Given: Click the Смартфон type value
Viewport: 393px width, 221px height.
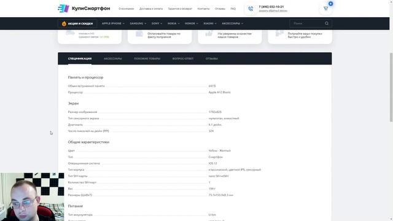Looking at the screenshot, I should pos(216,157).
